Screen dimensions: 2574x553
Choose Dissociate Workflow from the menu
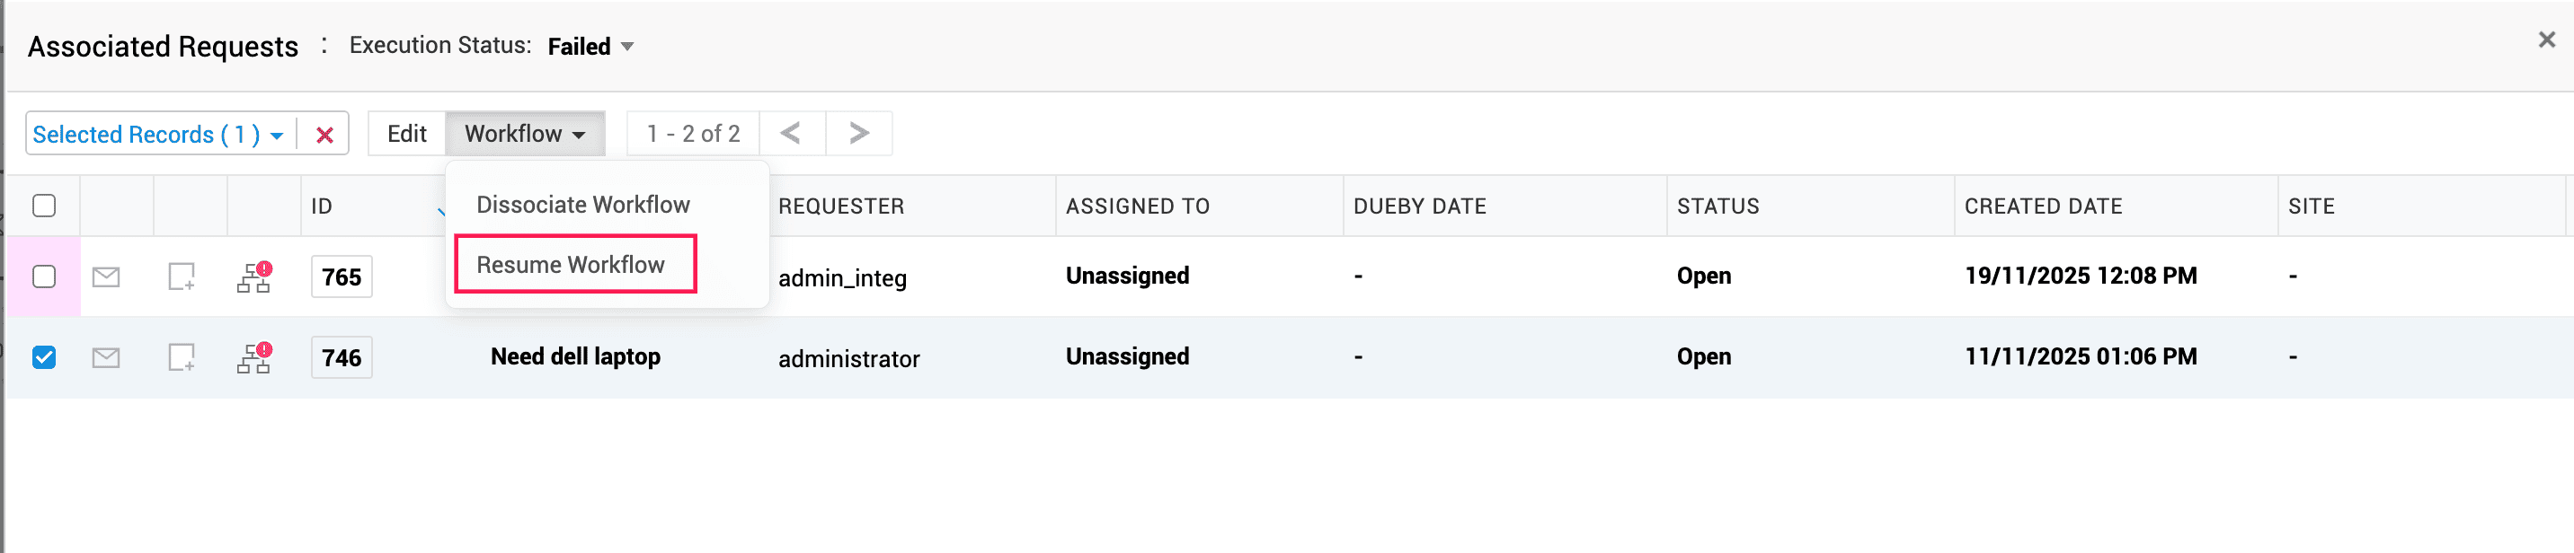pos(582,205)
